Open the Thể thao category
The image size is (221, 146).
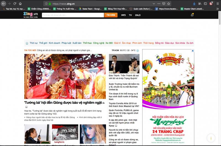(87, 43)
